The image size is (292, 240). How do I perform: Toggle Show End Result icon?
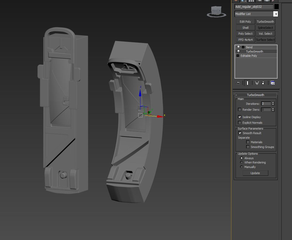tap(247, 83)
